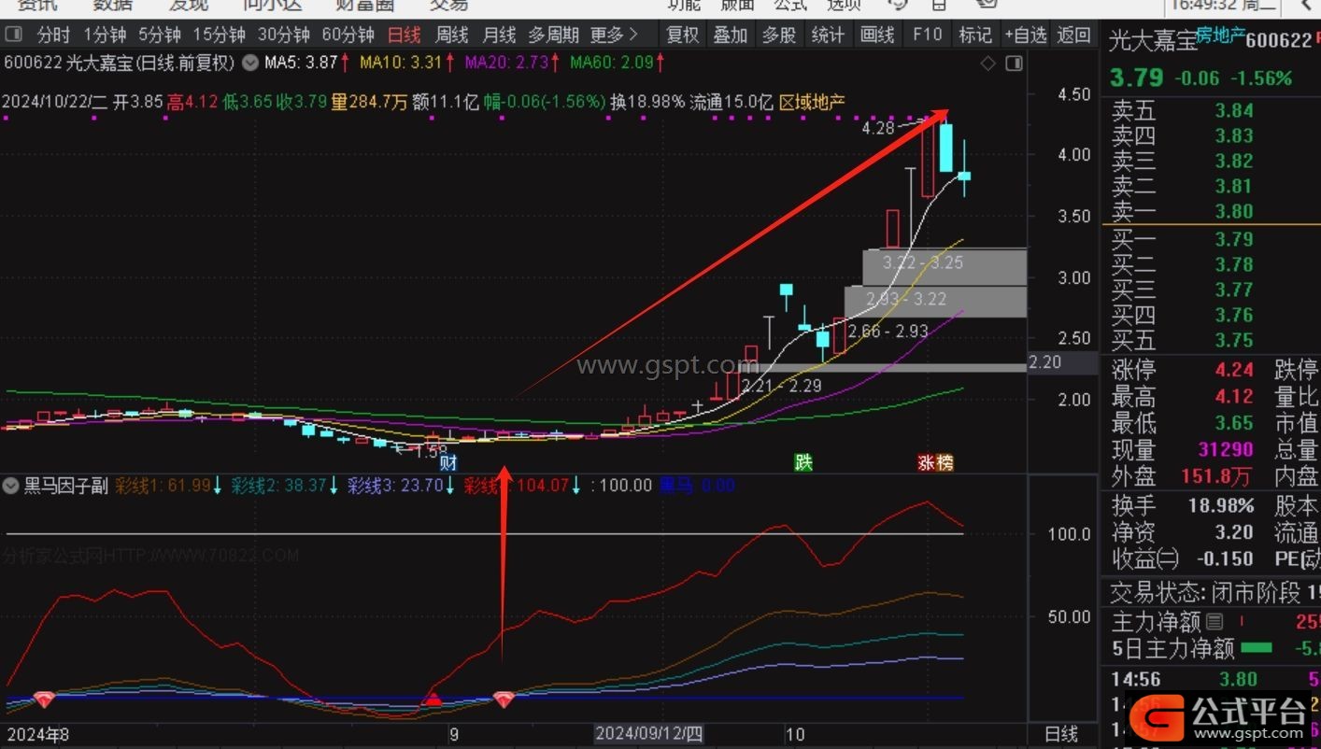
Task: Switch to 60分钟 period
Action: (348, 35)
